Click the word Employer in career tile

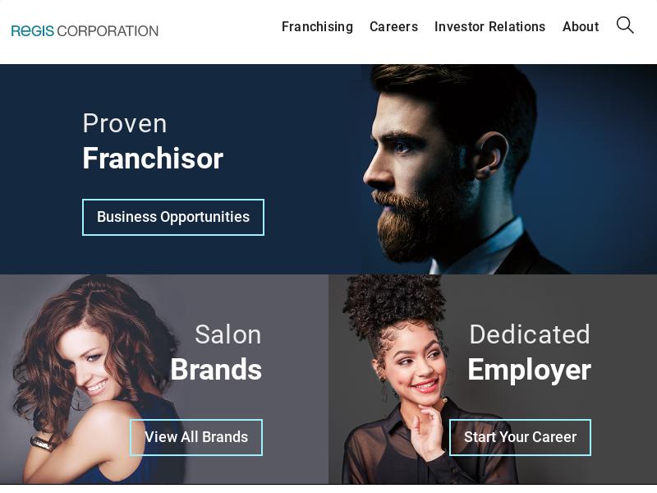click(529, 371)
